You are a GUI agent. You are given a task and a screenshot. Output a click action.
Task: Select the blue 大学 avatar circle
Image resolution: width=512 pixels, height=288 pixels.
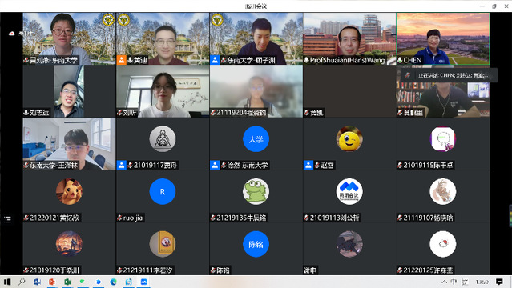click(x=256, y=139)
